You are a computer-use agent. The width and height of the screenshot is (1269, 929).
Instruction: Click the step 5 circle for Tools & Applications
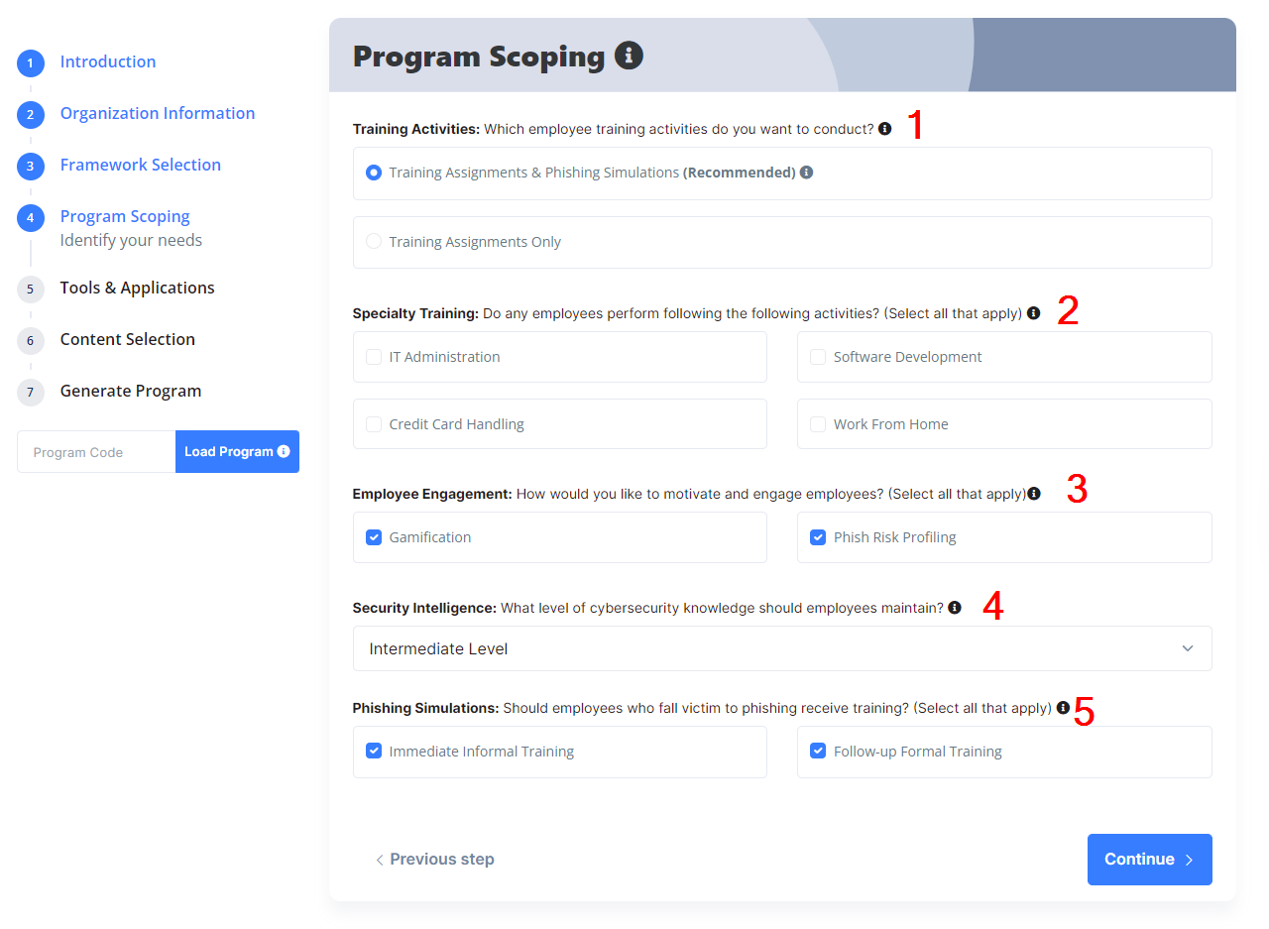31,289
